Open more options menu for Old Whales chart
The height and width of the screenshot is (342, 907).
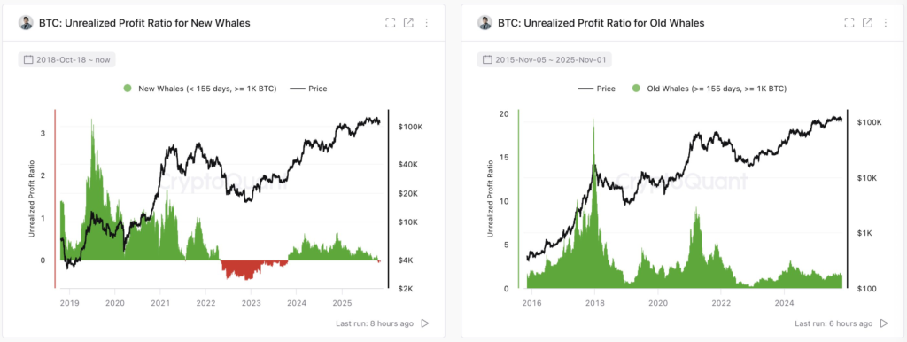click(886, 22)
